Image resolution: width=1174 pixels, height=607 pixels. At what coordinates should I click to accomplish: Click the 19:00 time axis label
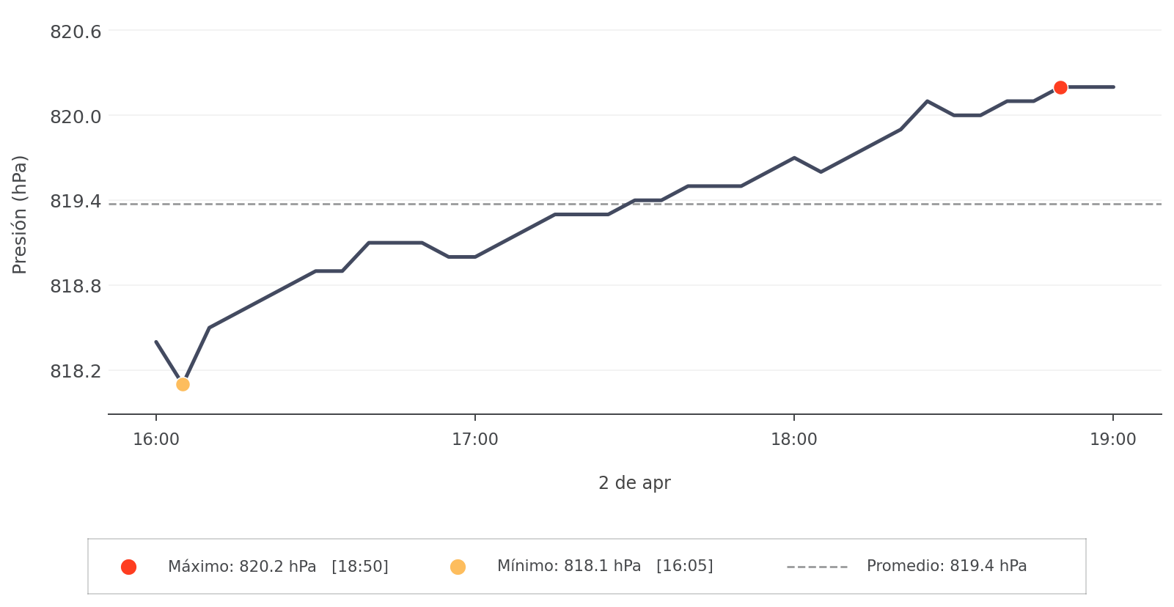click(x=1113, y=440)
